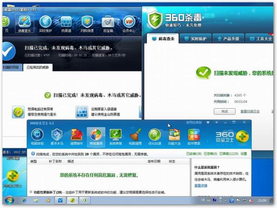
Task: Launch Internet Explorer from taskbar
Action: 24,200
